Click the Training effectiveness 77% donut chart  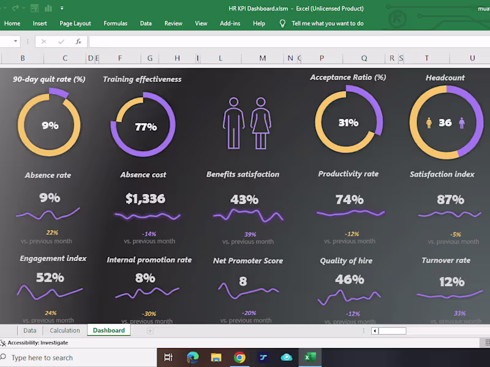(x=143, y=124)
